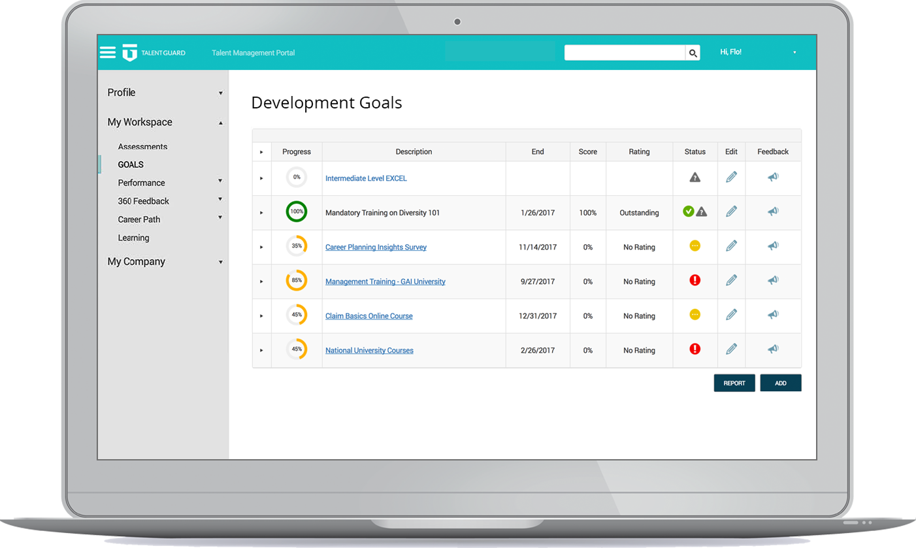This screenshot has height=548, width=916.
Task: Click the 100% progress ring for Diversity 101
Action: [x=297, y=212]
